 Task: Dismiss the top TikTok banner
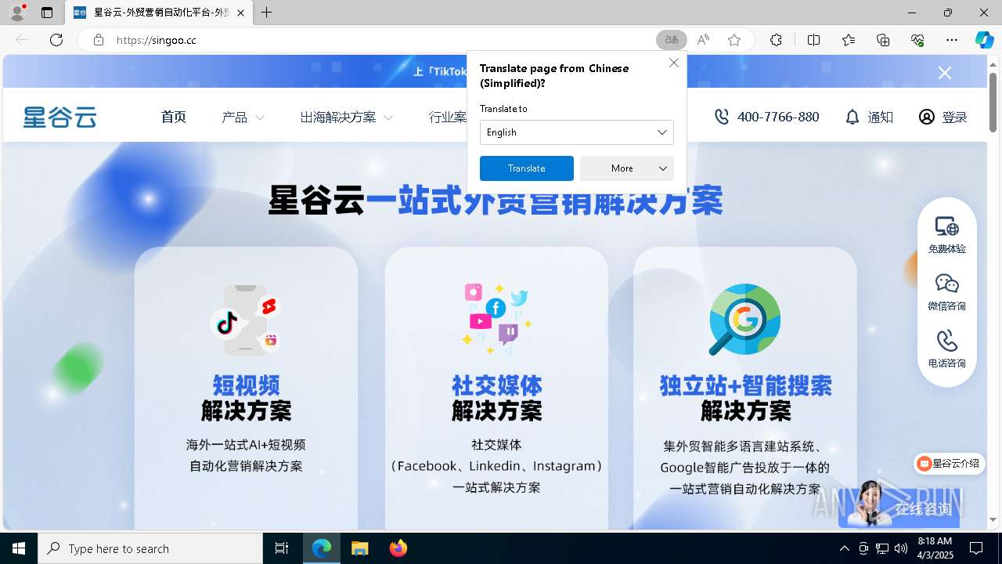(x=945, y=73)
